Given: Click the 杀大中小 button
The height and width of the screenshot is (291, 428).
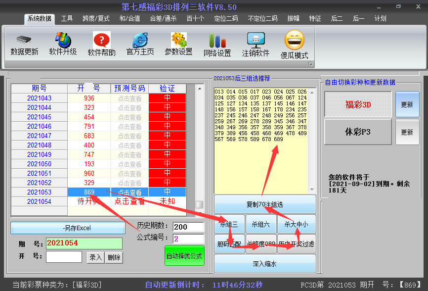Looking at the screenshot, I should coord(297,224).
